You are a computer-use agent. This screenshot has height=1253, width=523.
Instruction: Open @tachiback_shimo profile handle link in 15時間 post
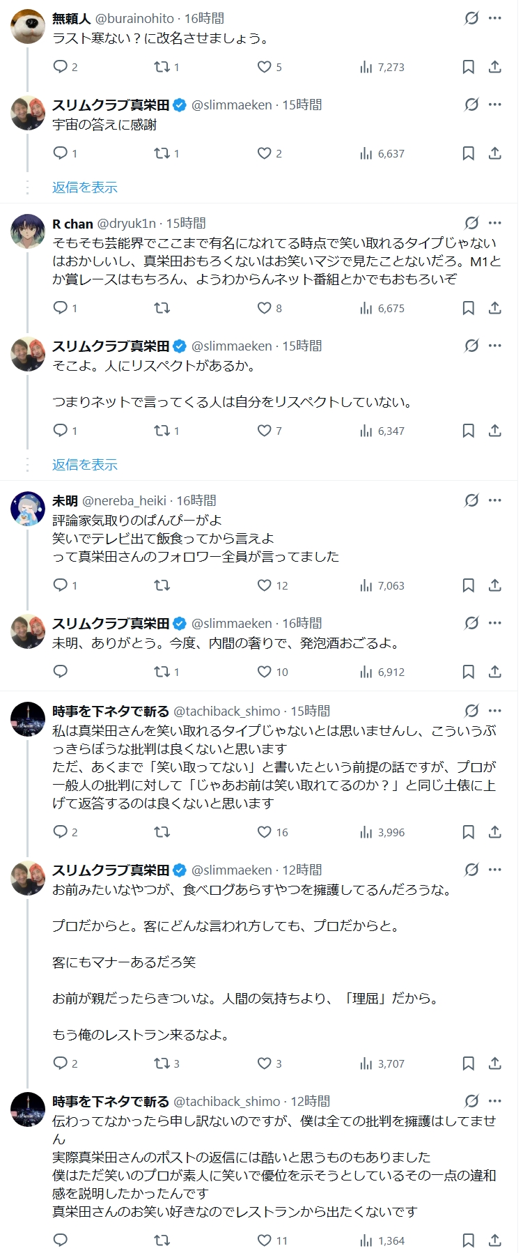227,711
